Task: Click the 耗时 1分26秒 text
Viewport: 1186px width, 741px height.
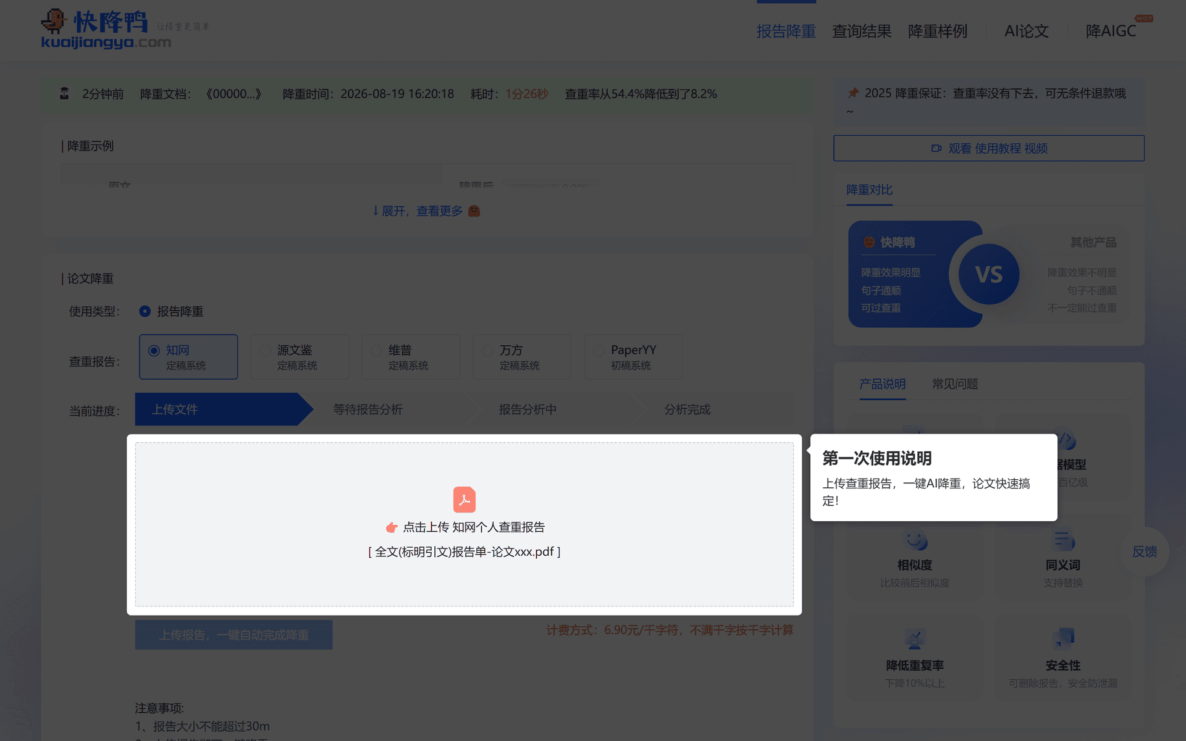Action: point(510,94)
